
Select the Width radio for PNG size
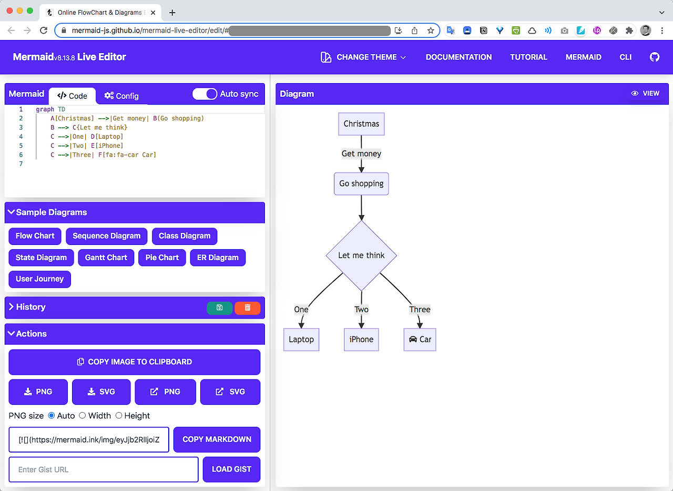[83, 415]
